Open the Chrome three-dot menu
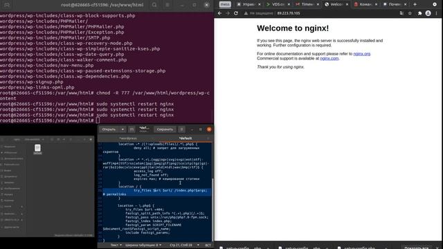Image resolution: width=443 pixels, height=249 pixels. [437, 13]
